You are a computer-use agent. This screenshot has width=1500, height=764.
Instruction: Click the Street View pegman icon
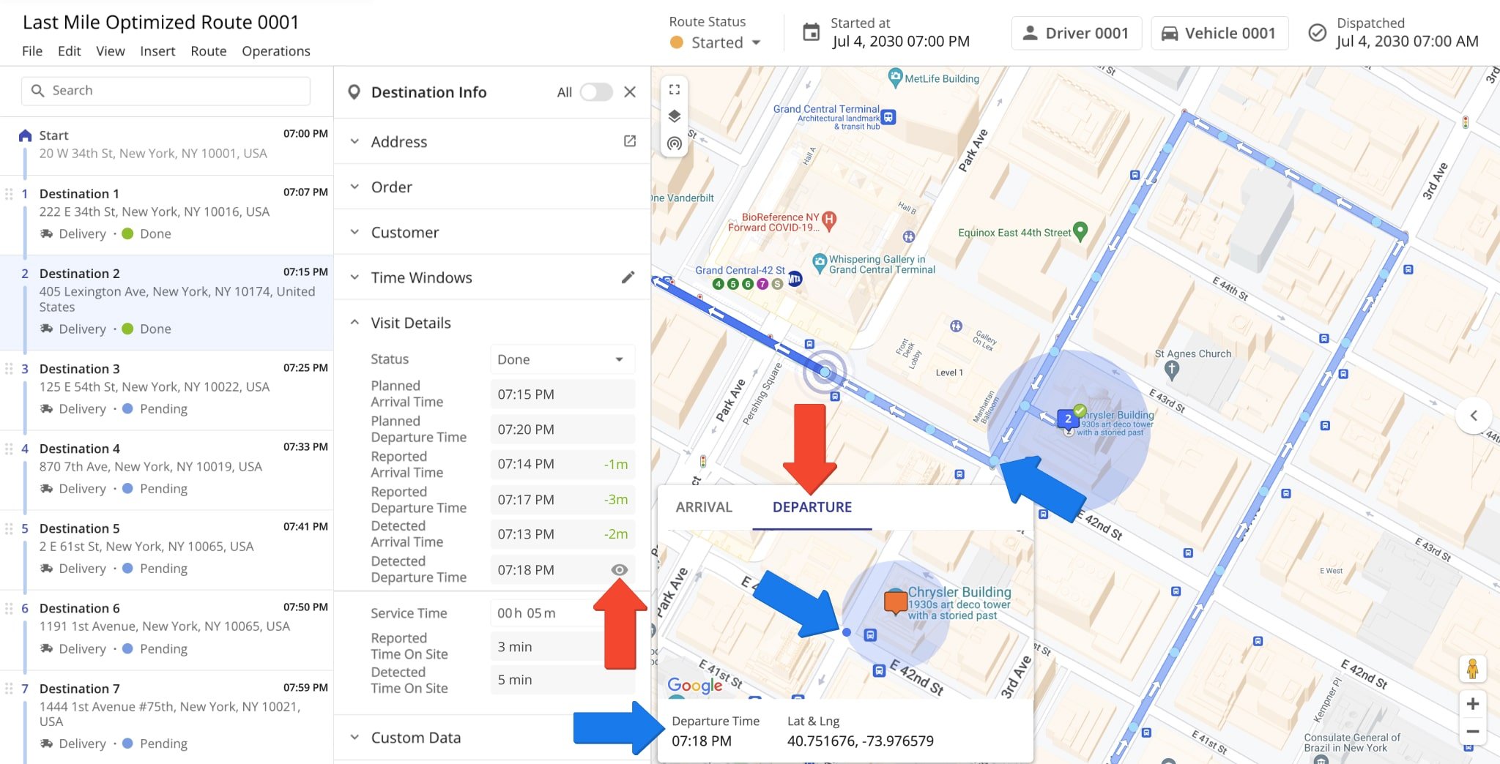(x=1472, y=668)
